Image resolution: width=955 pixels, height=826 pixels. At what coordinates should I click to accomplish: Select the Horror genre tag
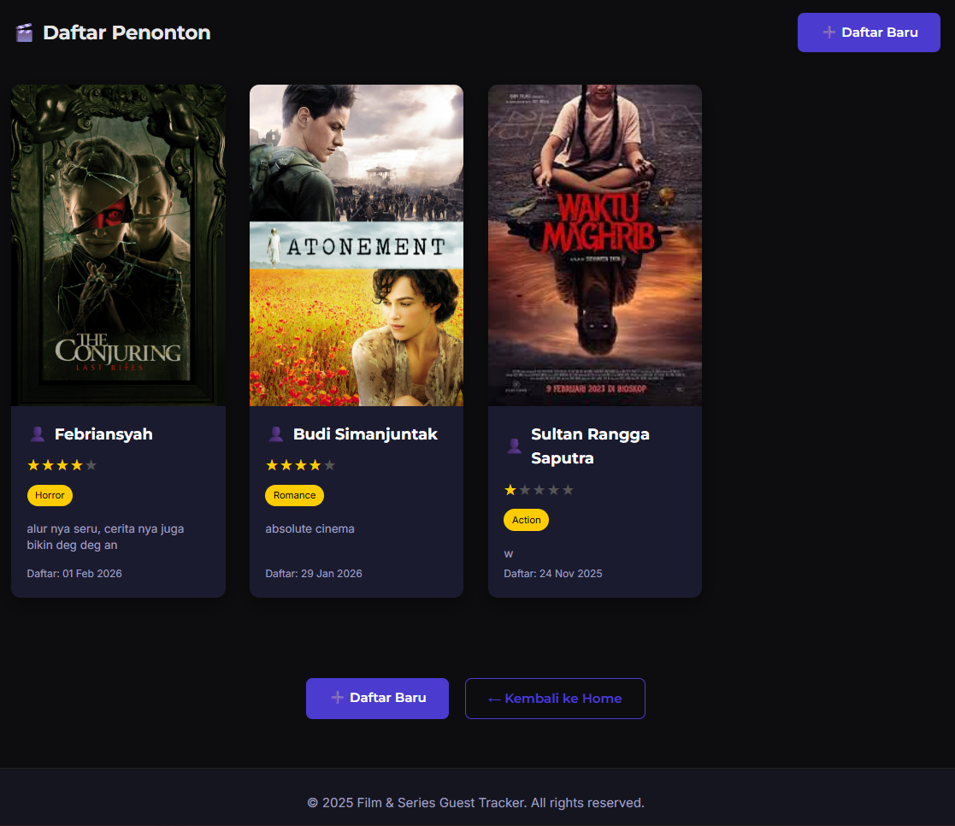point(50,495)
